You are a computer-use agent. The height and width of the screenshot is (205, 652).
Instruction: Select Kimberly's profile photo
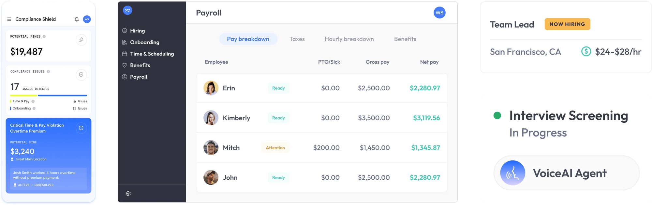211,118
